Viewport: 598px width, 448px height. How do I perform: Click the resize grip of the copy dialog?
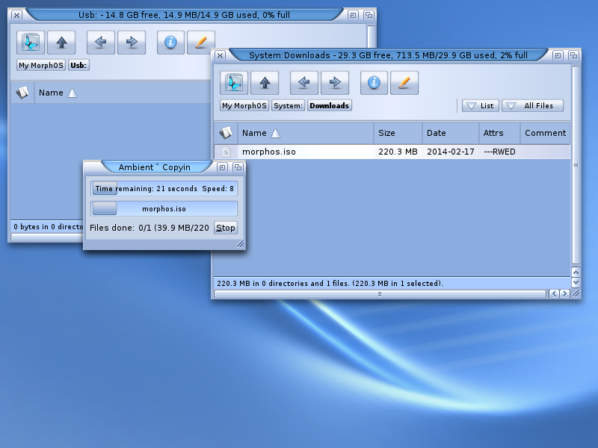[240, 244]
